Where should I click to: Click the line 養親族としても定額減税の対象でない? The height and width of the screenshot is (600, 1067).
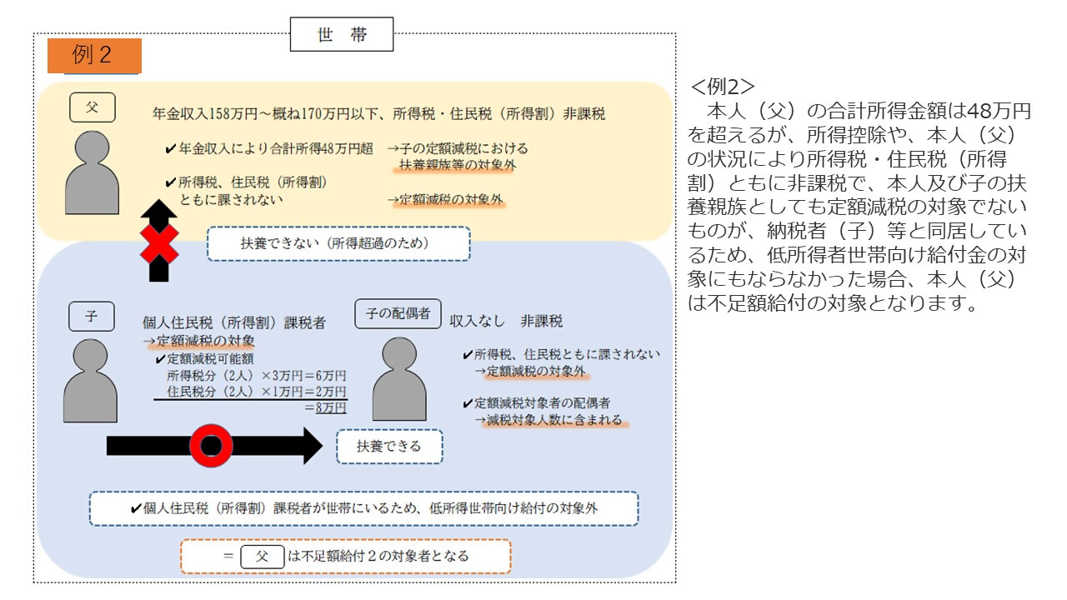point(858,207)
